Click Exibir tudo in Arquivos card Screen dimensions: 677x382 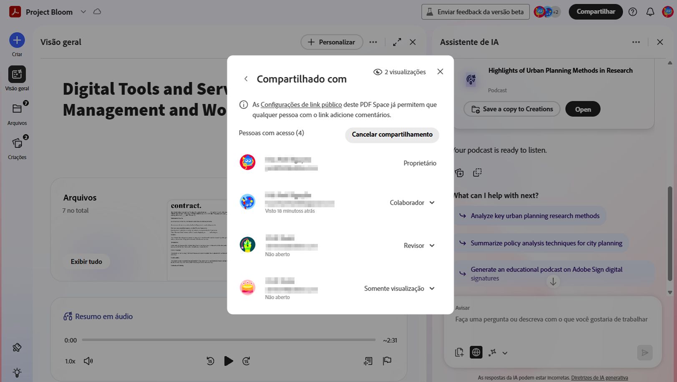(86, 261)
